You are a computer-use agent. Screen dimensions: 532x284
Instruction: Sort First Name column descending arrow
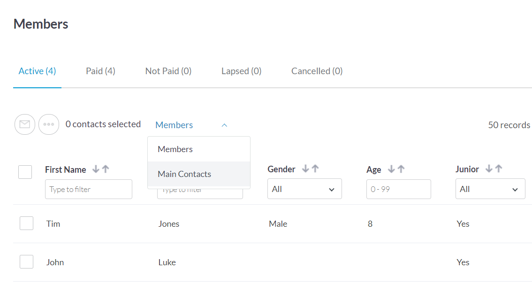click(x=96, y=169)
